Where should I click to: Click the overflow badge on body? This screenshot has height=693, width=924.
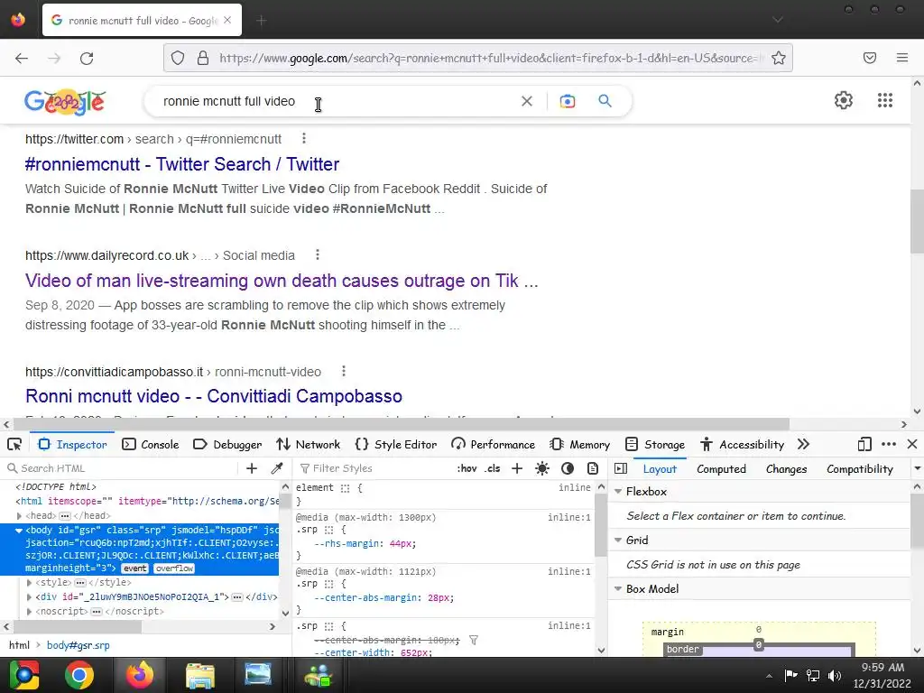pyautogui.click(x=174, y=568)
